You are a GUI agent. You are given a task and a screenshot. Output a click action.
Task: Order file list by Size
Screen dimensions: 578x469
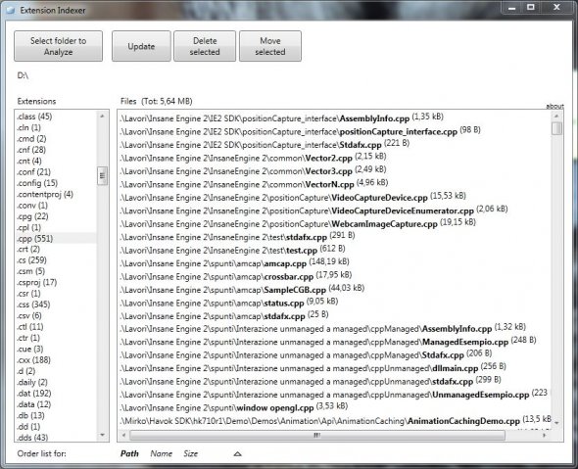pyautogui.click(x=191, y=453)
